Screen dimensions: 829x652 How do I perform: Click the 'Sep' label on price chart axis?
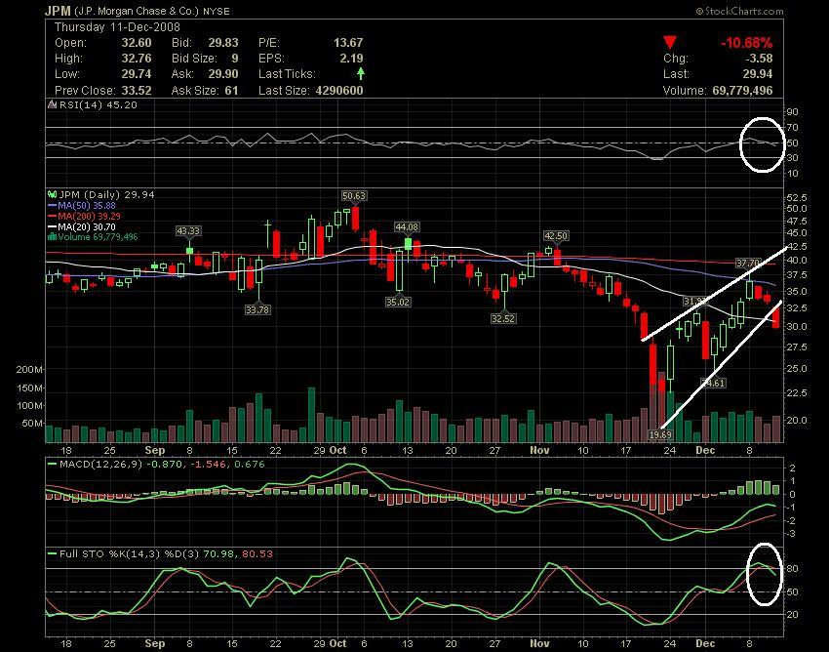(155, 450)
